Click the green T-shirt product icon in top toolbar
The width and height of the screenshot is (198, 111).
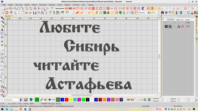(x=120, y=13)
